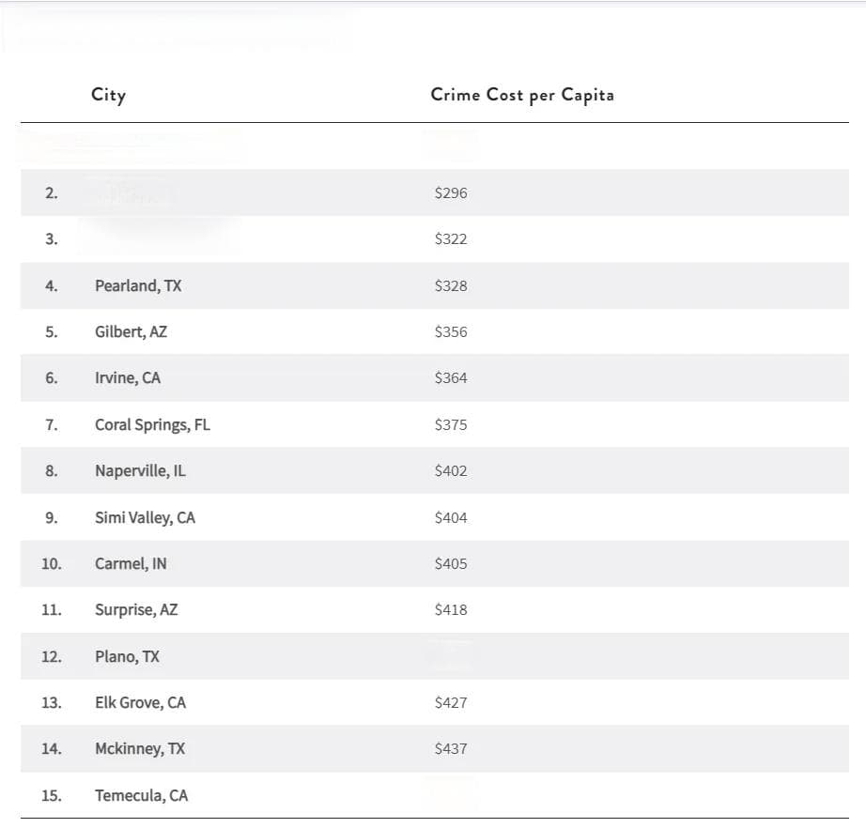Image resolution: width=866 pixels, height=828 pixels.
Task: Click the $322 cost value
Action: pos(451,239)
